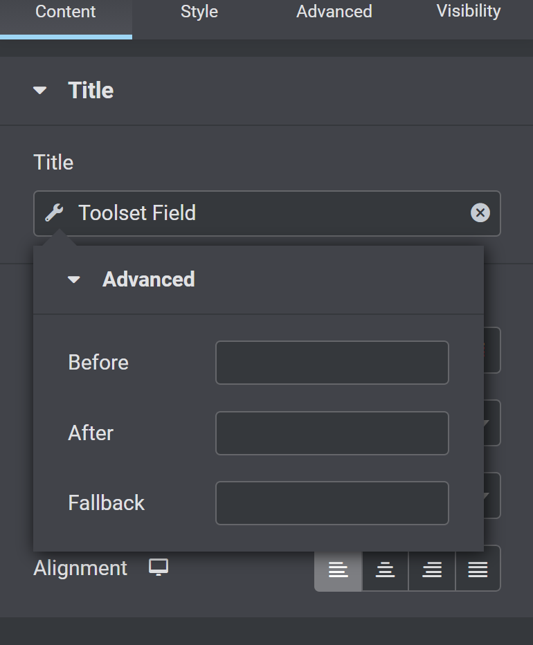This screenshot has height=645, width=533.
Task: Clear the Toolset Field dynamic tag
Action: pos(480,213)
